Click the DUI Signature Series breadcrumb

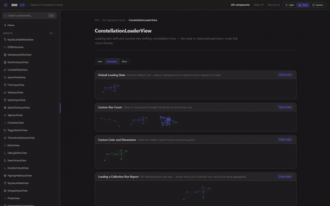(x=113, y=20)
